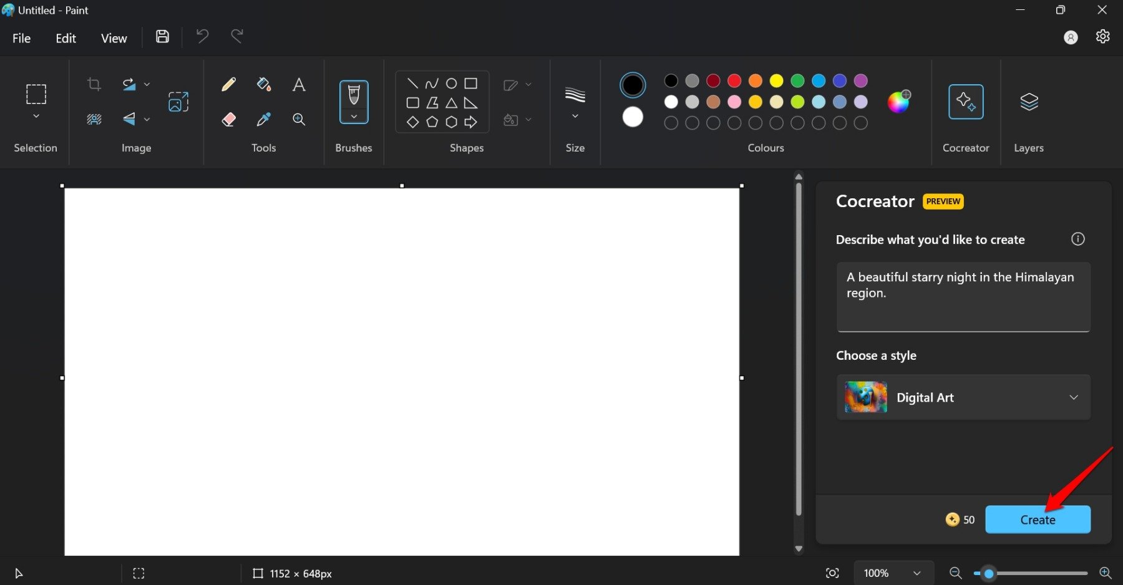Open the brush Size dropdown
Image resolution: width=1123 pixels, height=585 pixels.
click(574, 115)
